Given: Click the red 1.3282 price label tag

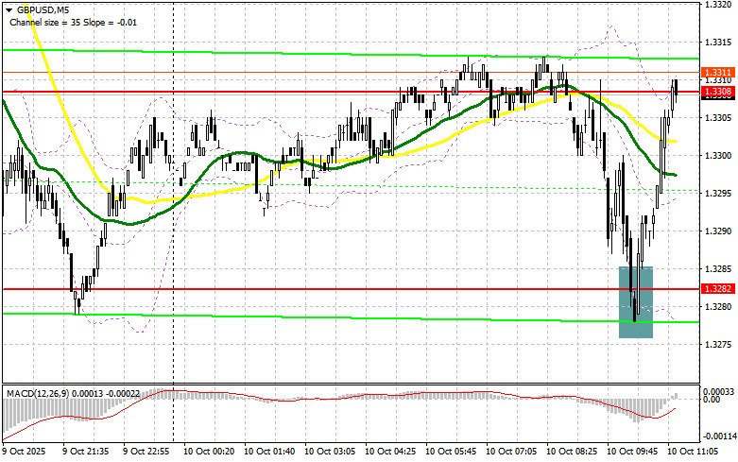Looking at the screenshot, I should (x=715, y=288).
